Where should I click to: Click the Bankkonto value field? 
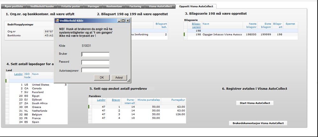tap(49, 35)
